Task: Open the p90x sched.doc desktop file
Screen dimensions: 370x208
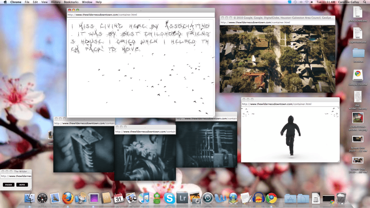Action: 358,14
